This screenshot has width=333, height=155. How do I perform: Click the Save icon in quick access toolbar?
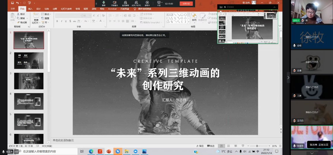tap(12, 3)
